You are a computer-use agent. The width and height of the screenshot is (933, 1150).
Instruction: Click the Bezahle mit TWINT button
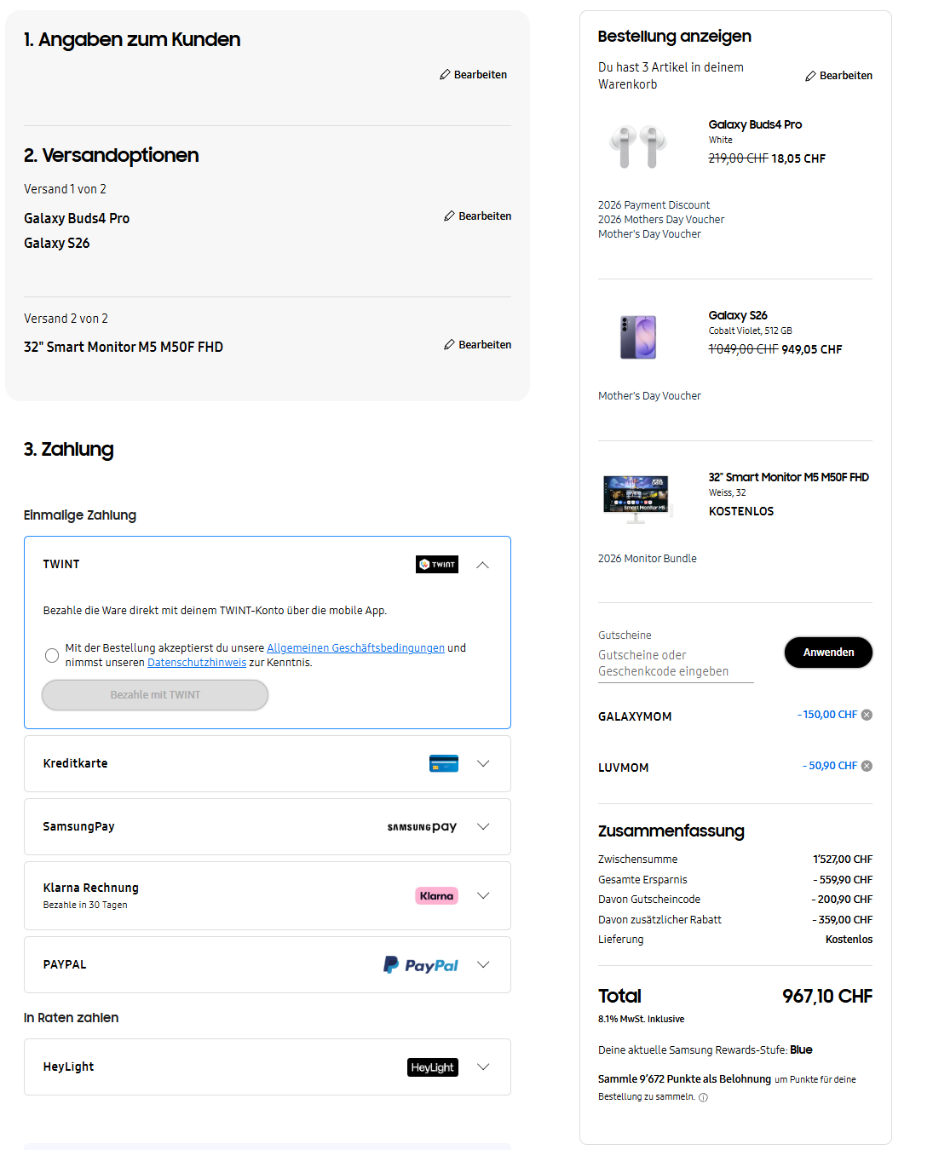(155, 695)
